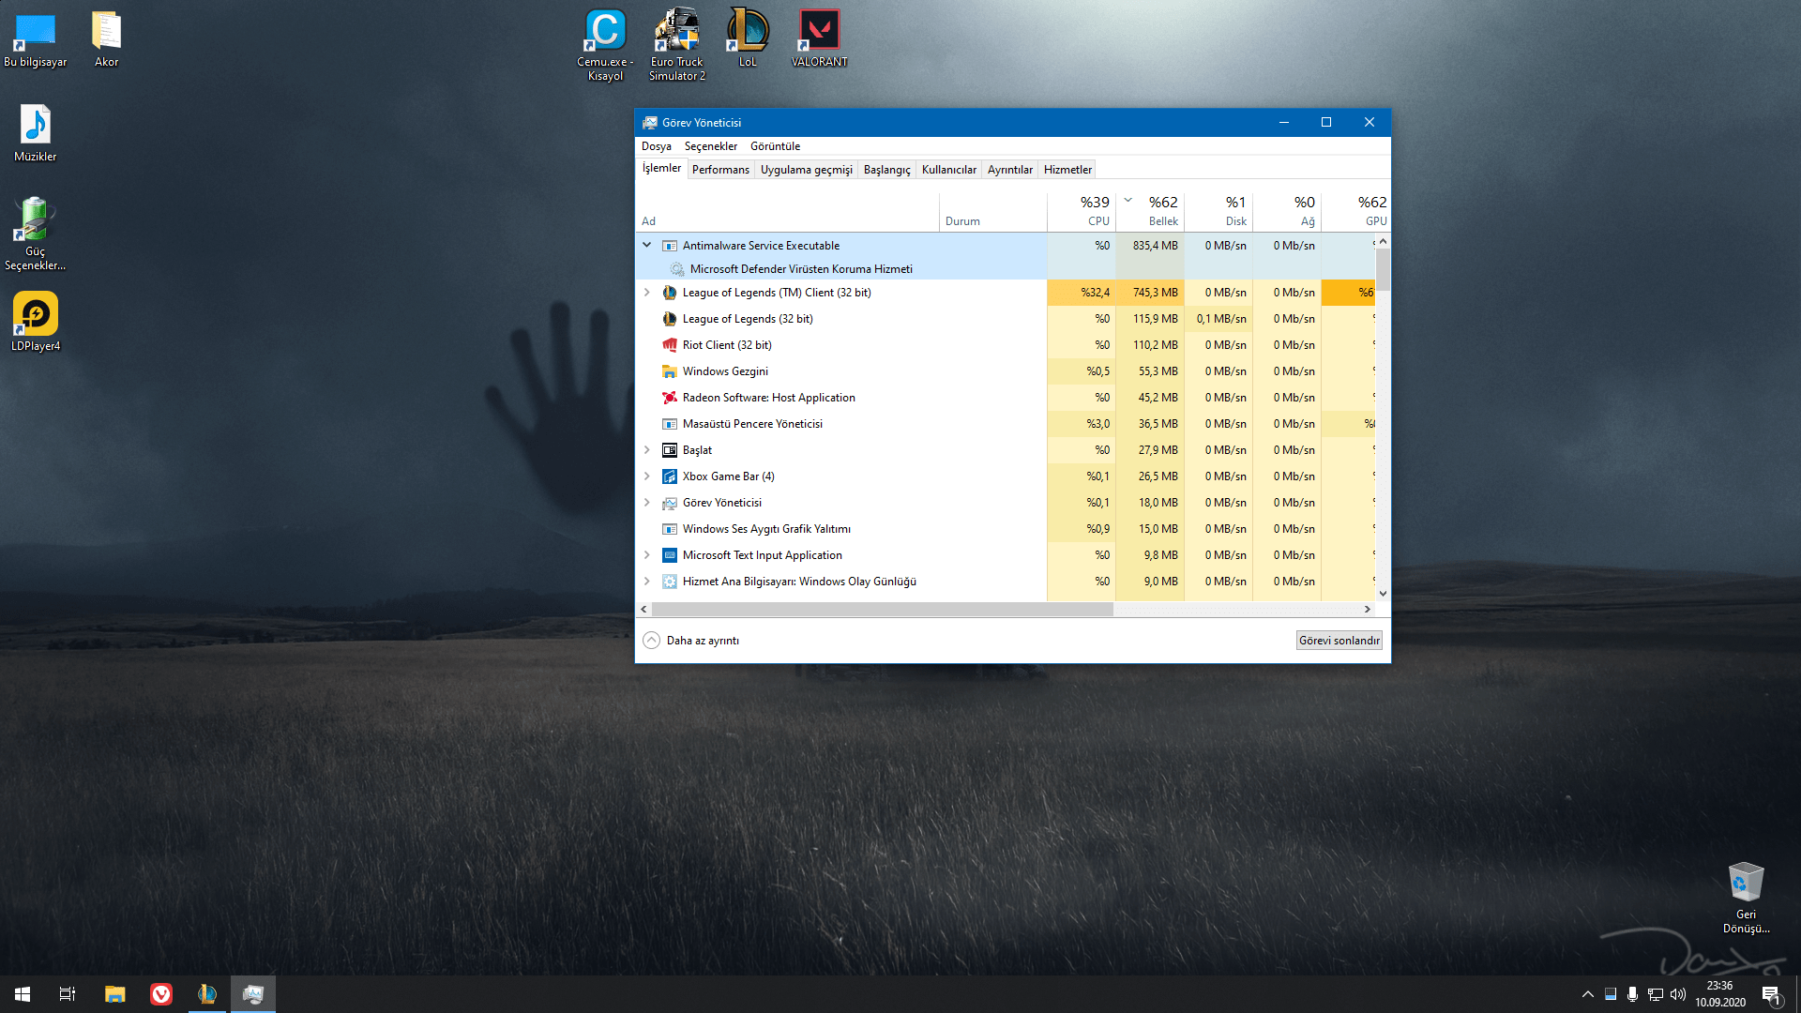This screenshot has width=1801, height=1013.
Task: Click the Vivaldi browser taskbar icon
Action: (x=161, y=994)
